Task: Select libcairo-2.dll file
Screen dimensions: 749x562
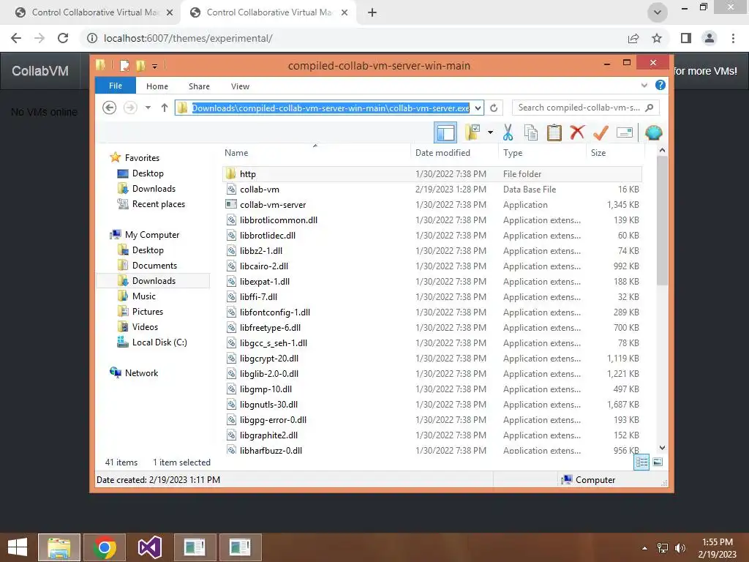Action: (432, 266)
